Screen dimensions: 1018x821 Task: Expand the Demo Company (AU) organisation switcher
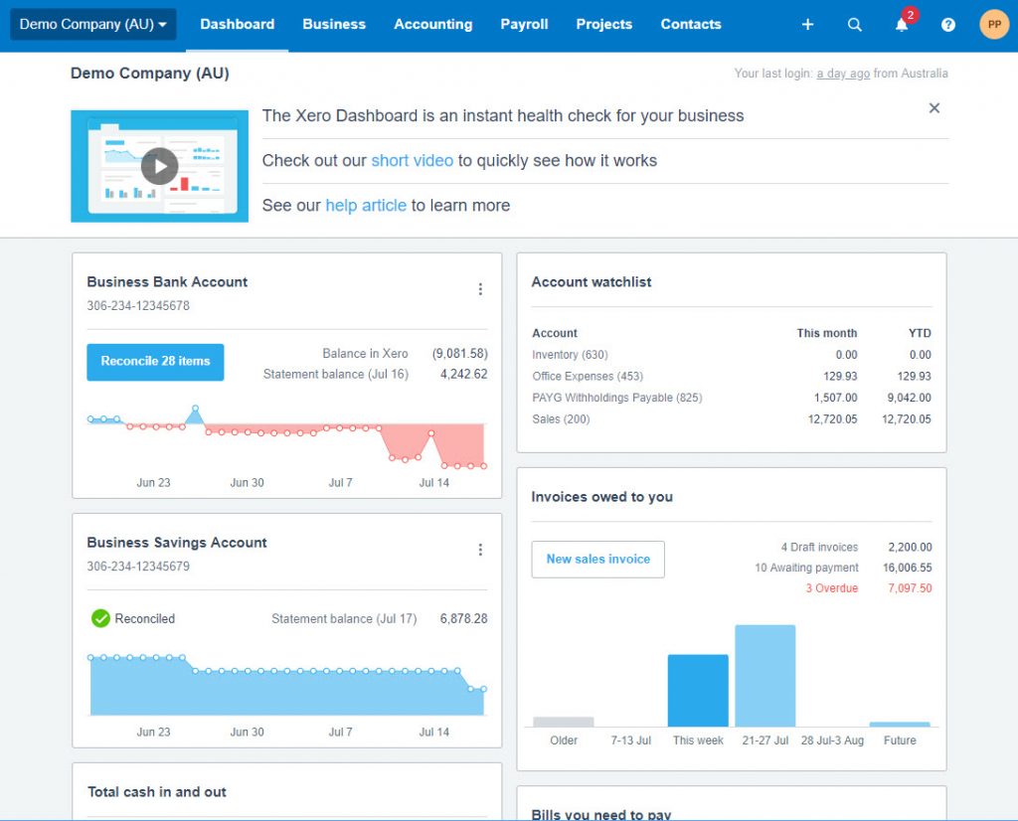[92, 25]
